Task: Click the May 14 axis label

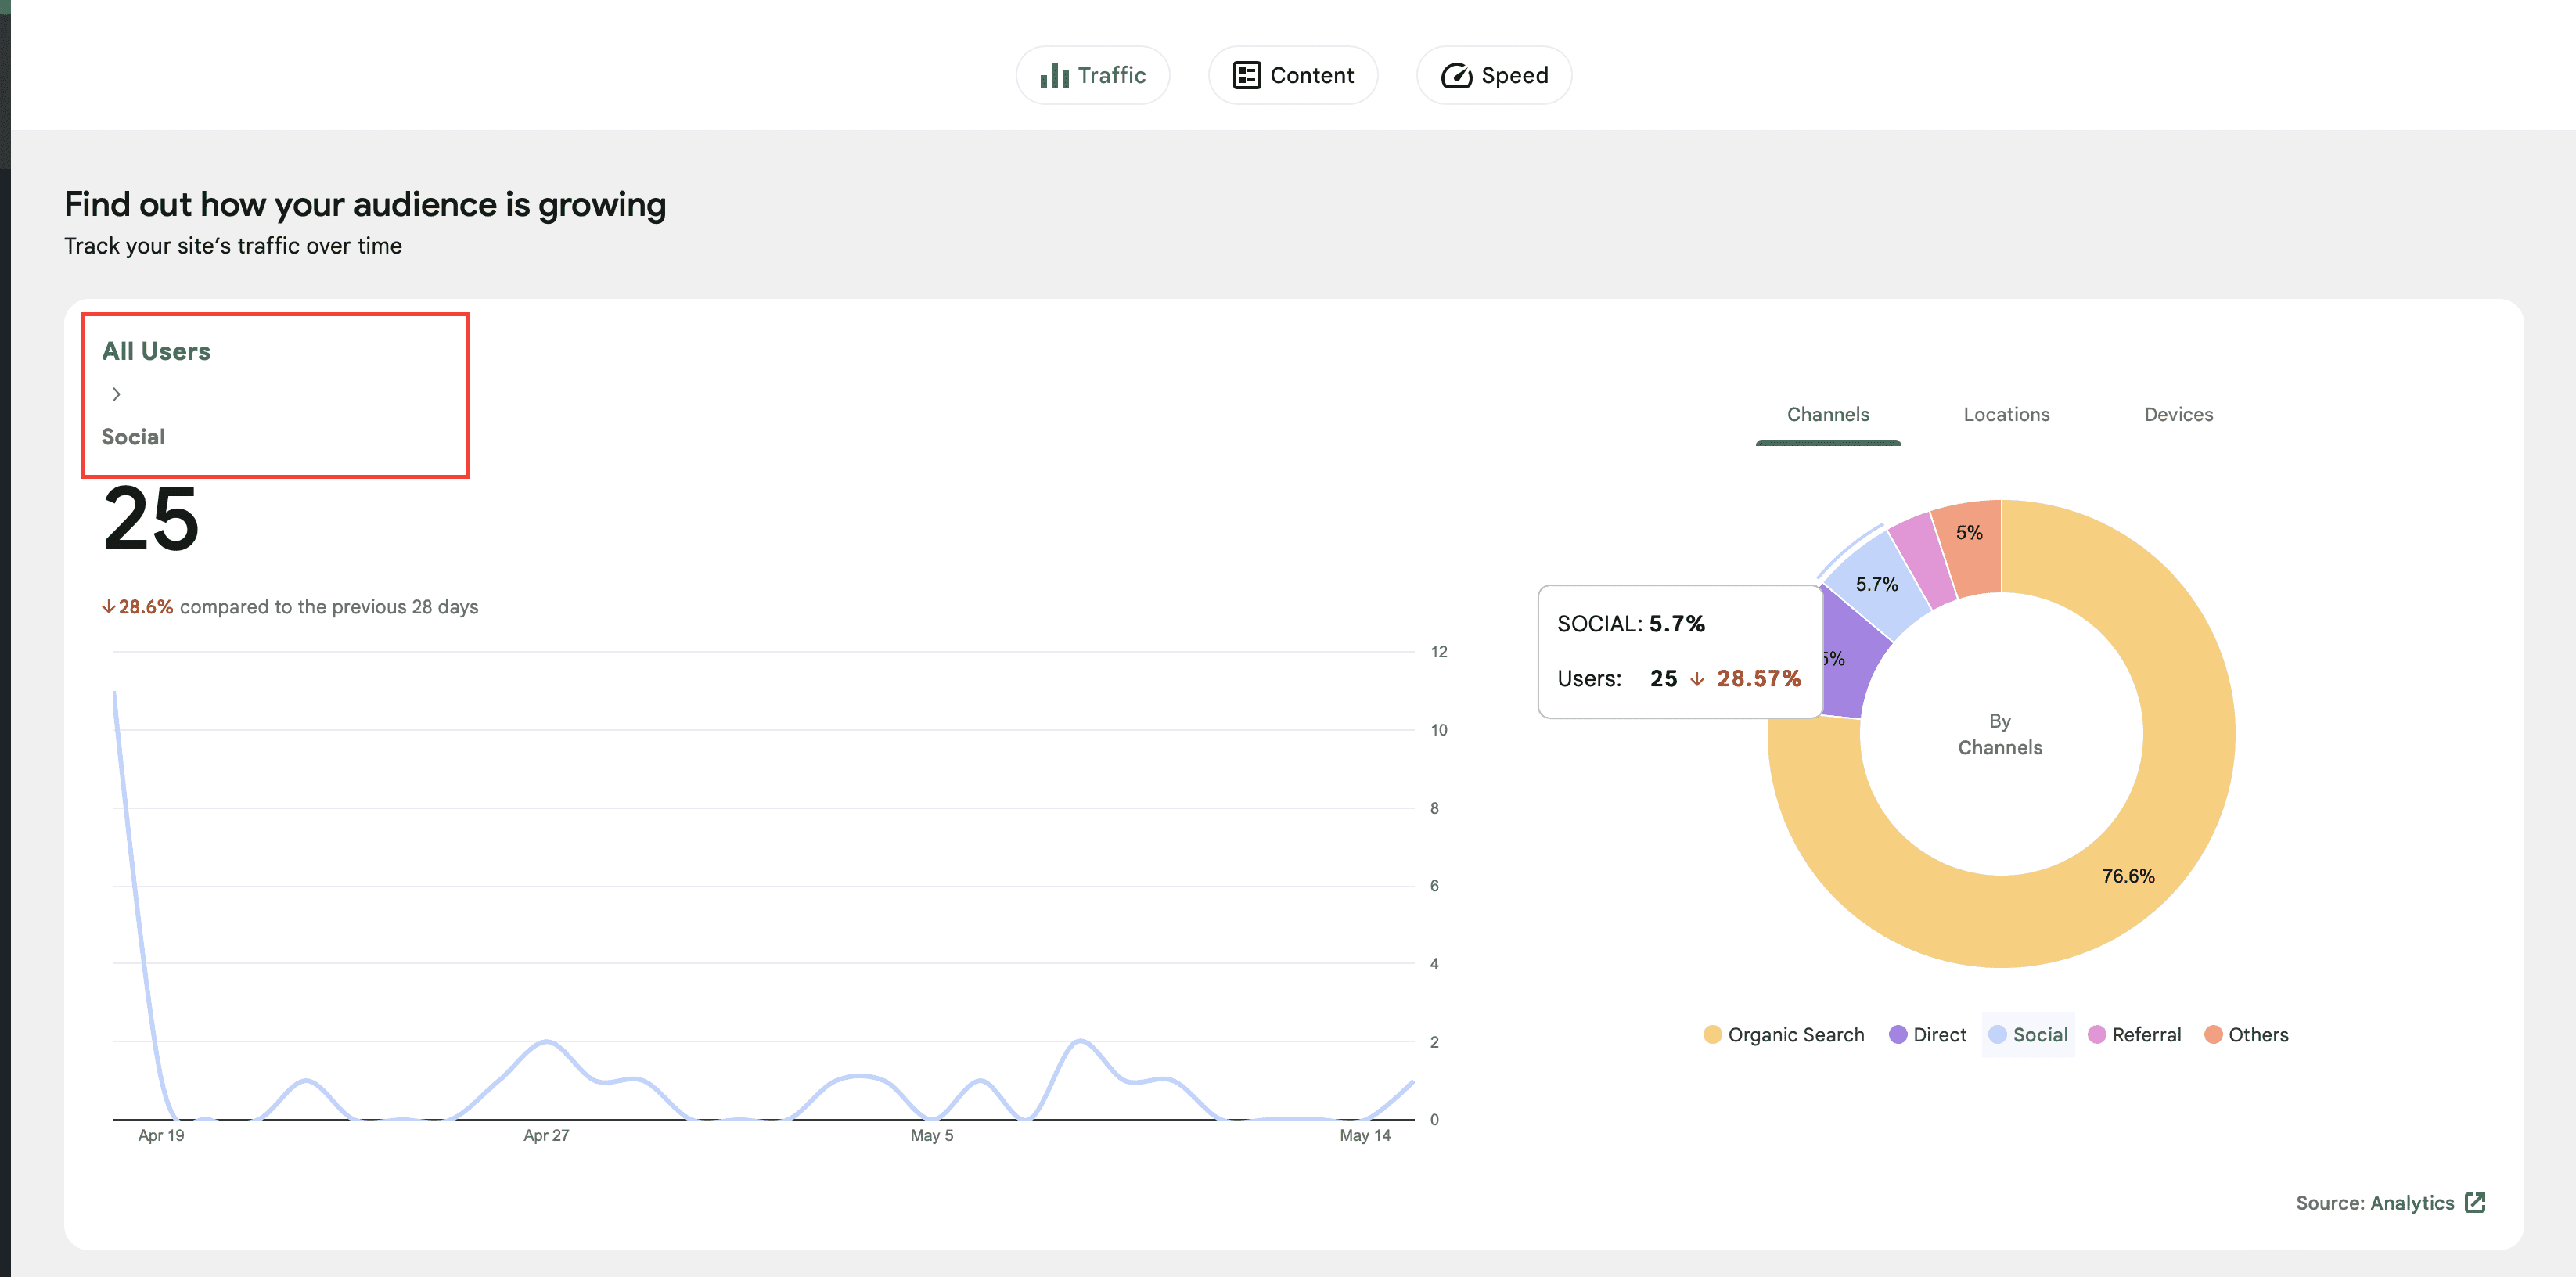Action: pos(1365,1135)
